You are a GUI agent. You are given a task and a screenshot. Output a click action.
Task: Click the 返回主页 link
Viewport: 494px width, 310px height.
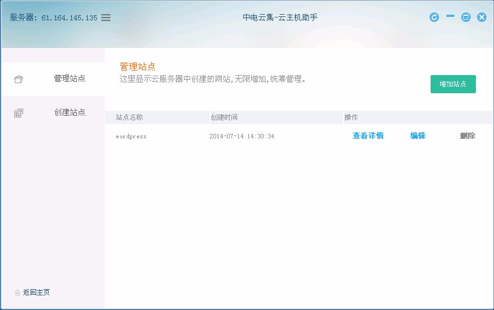pos(36,292)
